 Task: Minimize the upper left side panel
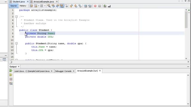6,2
